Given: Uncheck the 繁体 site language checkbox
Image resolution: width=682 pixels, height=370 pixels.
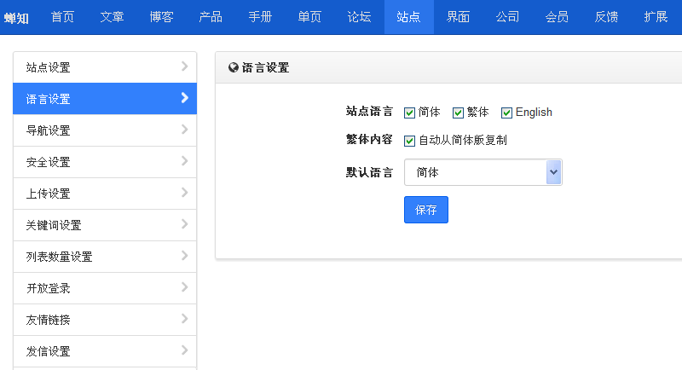Looking at the screenshot, I should point(458,113).
